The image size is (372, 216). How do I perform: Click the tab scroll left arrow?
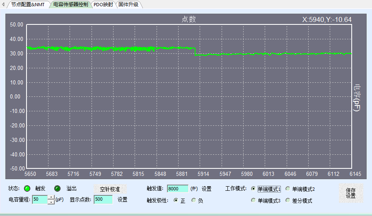click(x=3, y=5)
